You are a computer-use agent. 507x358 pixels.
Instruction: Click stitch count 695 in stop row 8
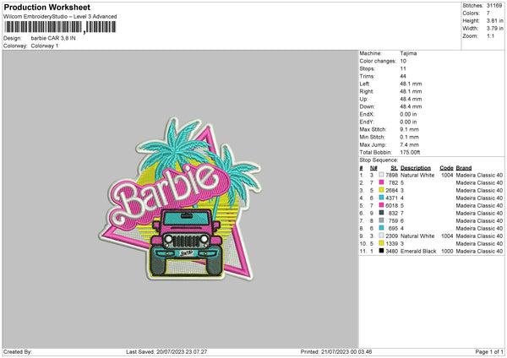[393, 229]
